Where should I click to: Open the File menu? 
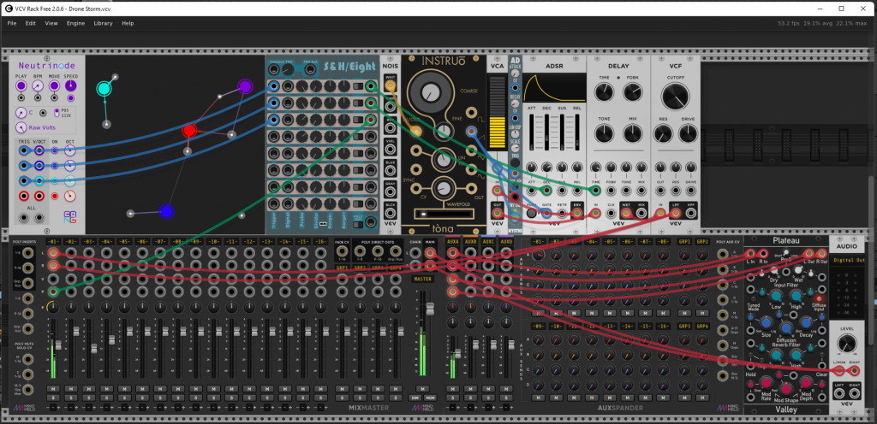coord(11,23)
